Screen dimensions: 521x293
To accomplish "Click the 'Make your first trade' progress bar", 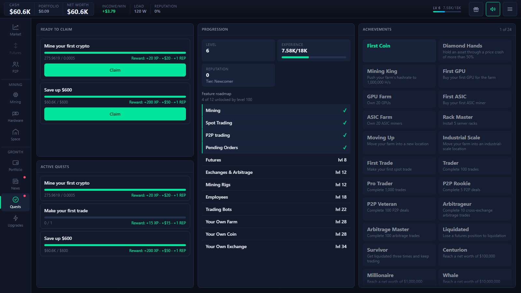I will tap(115, 217).
